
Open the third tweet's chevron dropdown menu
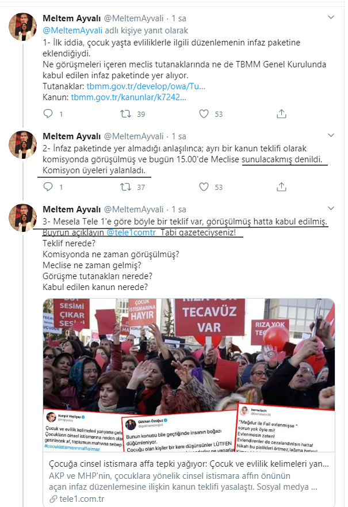click(331, 208)
